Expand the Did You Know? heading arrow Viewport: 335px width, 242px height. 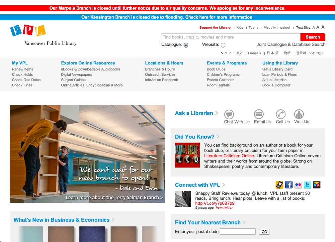pos(218,137)
